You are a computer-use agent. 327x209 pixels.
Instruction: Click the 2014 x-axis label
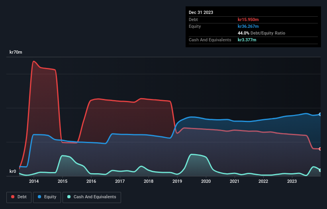[34, 181]
